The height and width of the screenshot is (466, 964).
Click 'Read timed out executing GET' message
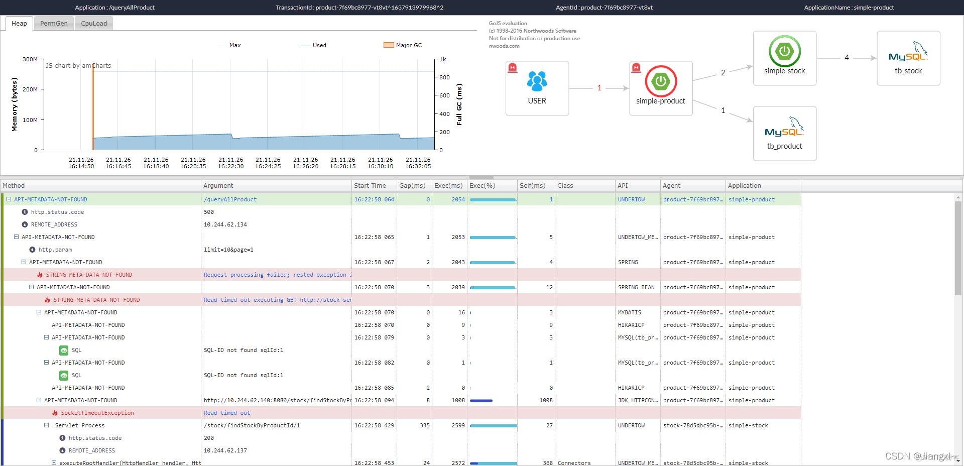(278, 300)
